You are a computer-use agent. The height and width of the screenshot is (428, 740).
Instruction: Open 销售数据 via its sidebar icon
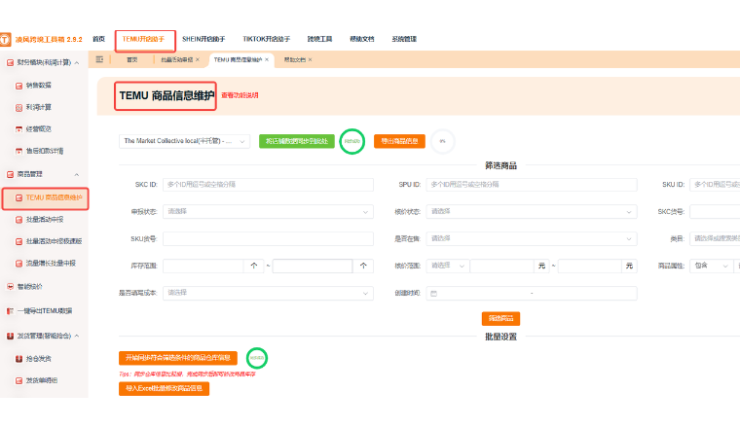coord(18,86)
